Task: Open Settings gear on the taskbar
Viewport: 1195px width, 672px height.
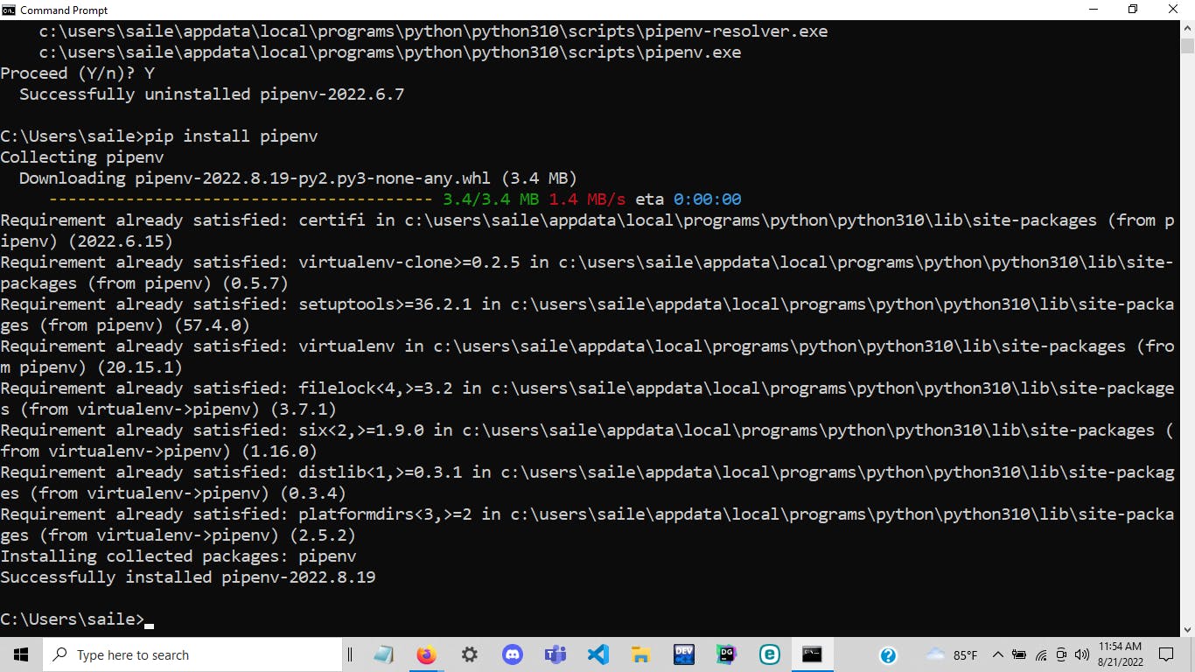Action: pos(469,654)
